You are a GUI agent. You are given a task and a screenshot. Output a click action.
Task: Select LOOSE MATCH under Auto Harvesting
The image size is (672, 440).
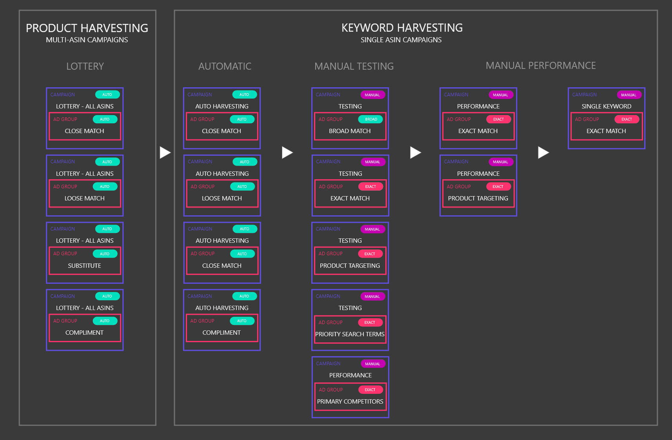tap(222, 198)
